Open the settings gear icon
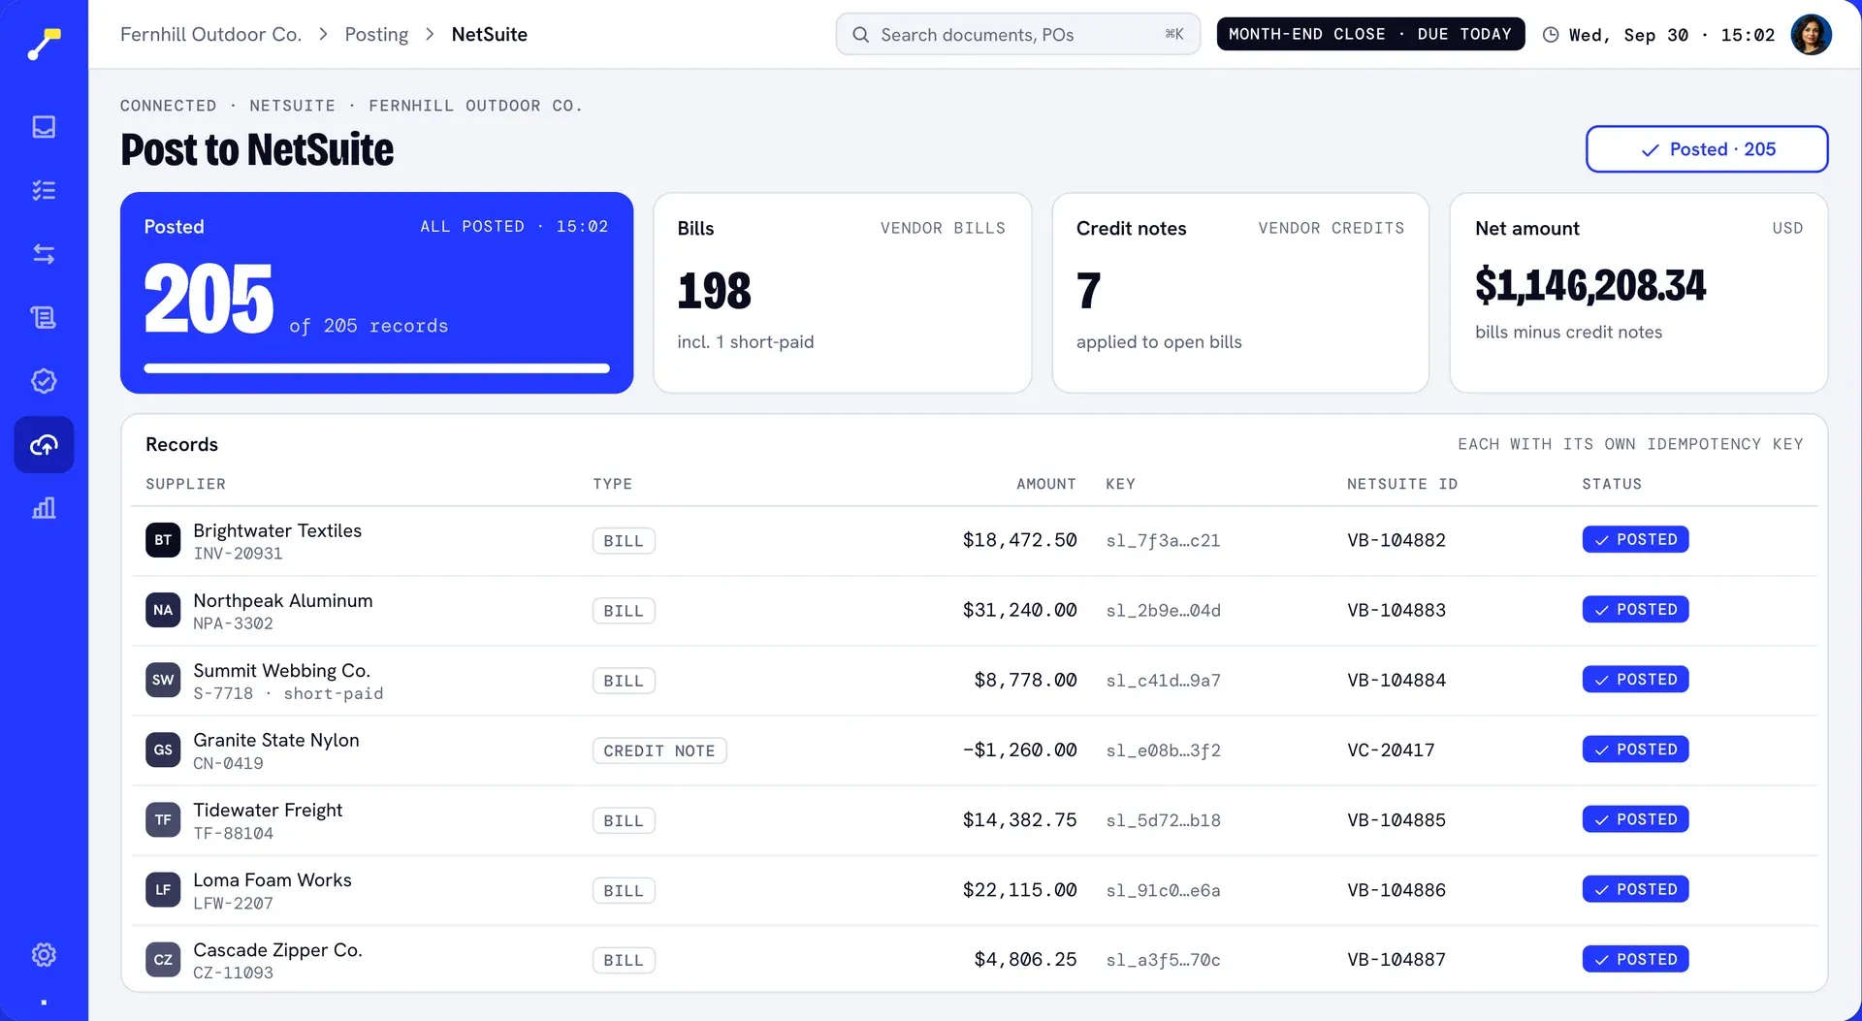Image resolution: width=1862 pixels, height=1021 pixels. click(x=44, y=955)
